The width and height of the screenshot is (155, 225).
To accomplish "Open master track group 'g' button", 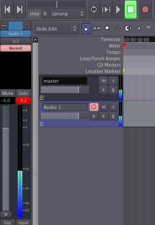I will (x=113, y=90).
